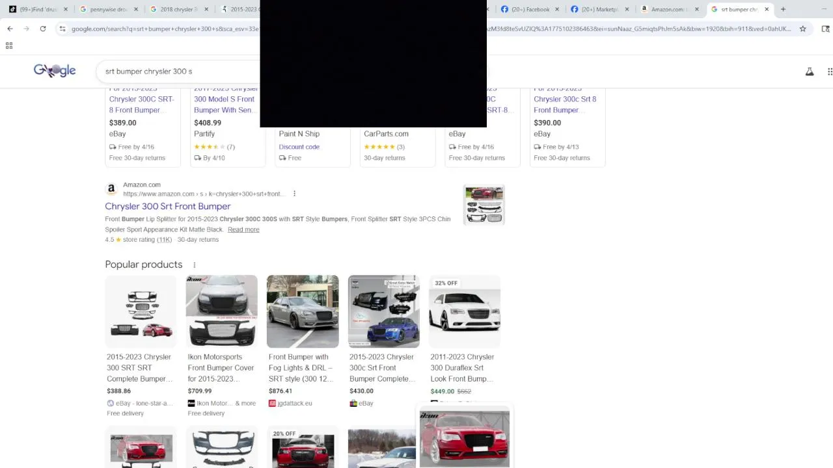Open 'Chrysler 300 Srt Front Bumper' Amazon link
The width and height of the screenshot is (833, 468).
(168, 206)
